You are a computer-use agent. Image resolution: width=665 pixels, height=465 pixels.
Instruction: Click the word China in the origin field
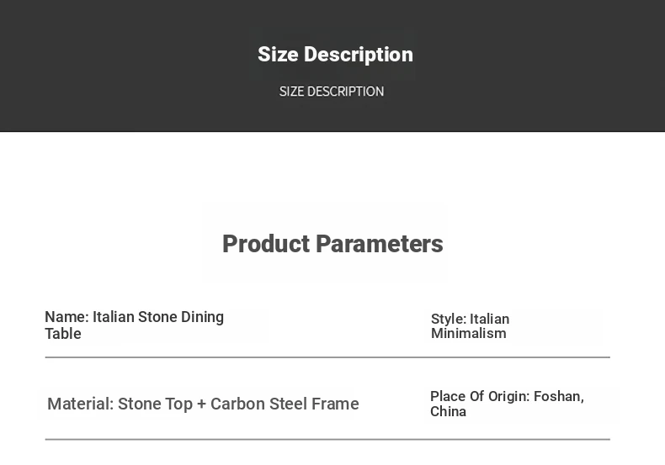click(449, 411)
